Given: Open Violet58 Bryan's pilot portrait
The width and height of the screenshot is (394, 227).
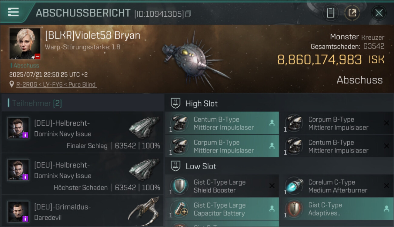Looking at the screenshot, I should [x=25, y=44].
